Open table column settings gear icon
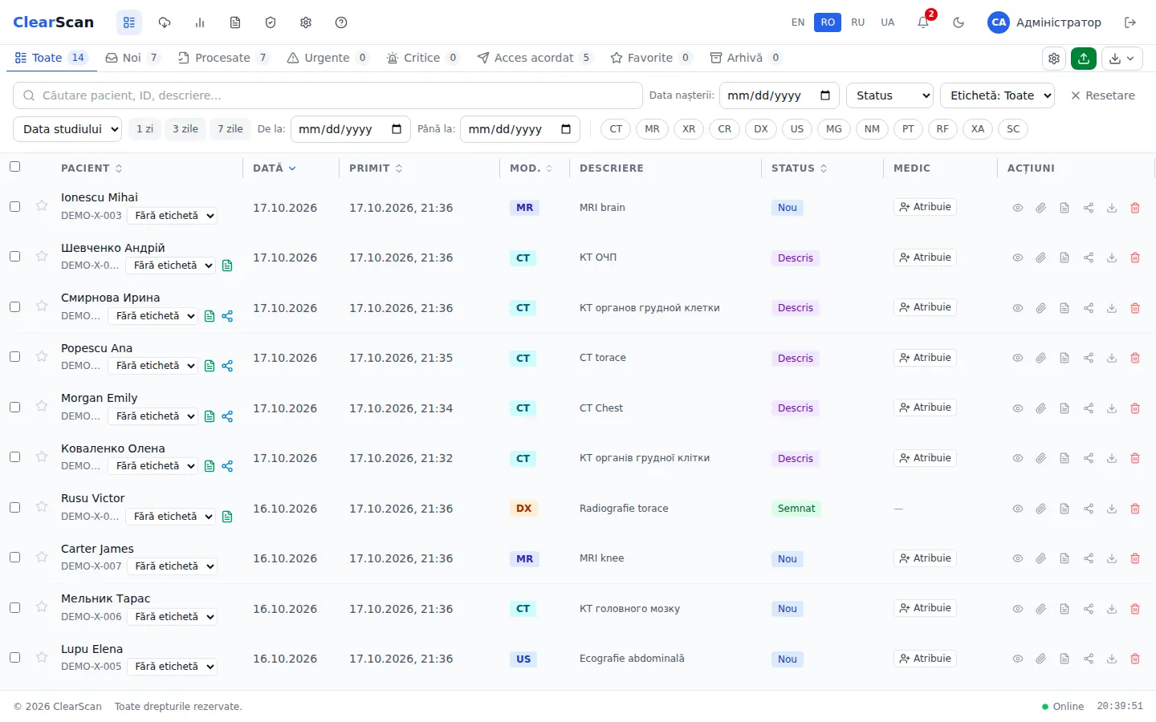Image resolution: width=1156 pixels, height=722 pixels. 1054,58
